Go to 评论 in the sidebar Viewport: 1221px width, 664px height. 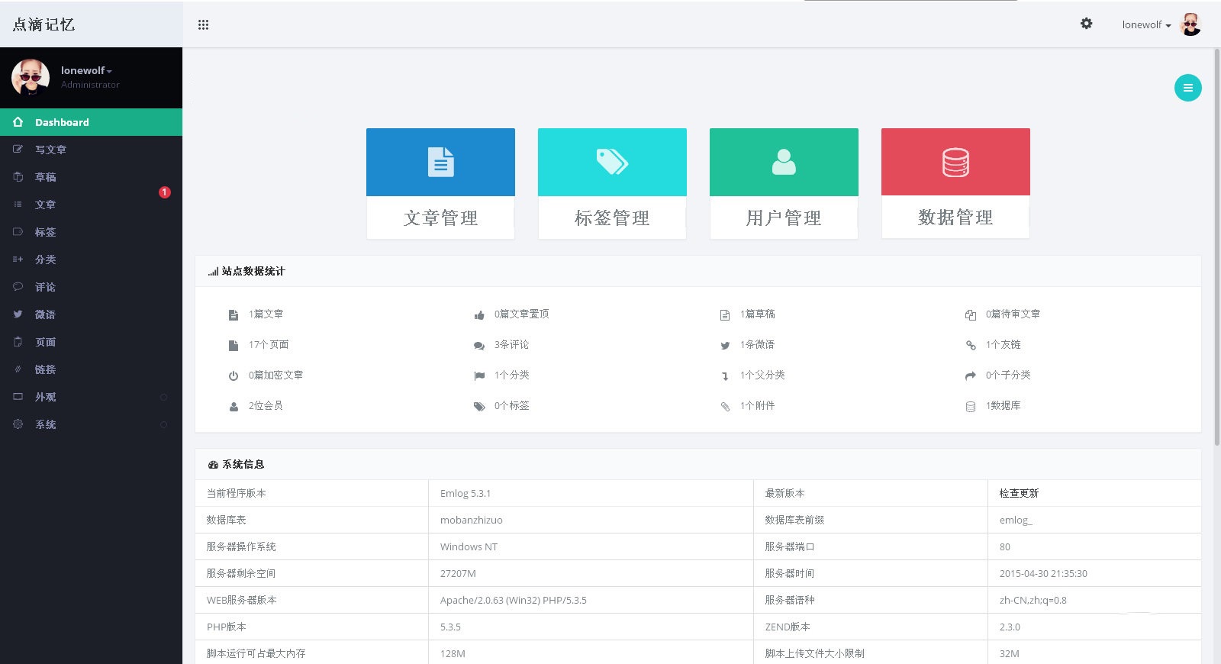[x=45, y=287]
